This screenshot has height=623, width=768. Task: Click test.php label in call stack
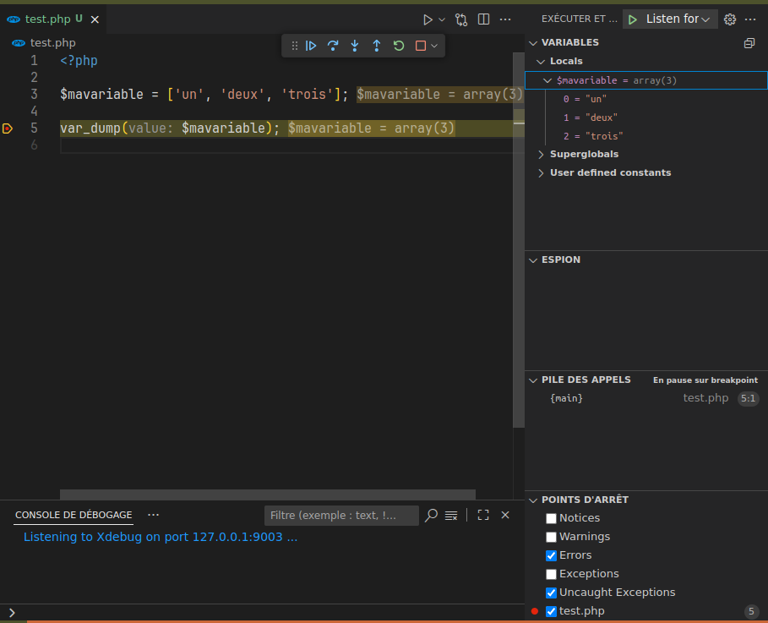pos(705,398)
